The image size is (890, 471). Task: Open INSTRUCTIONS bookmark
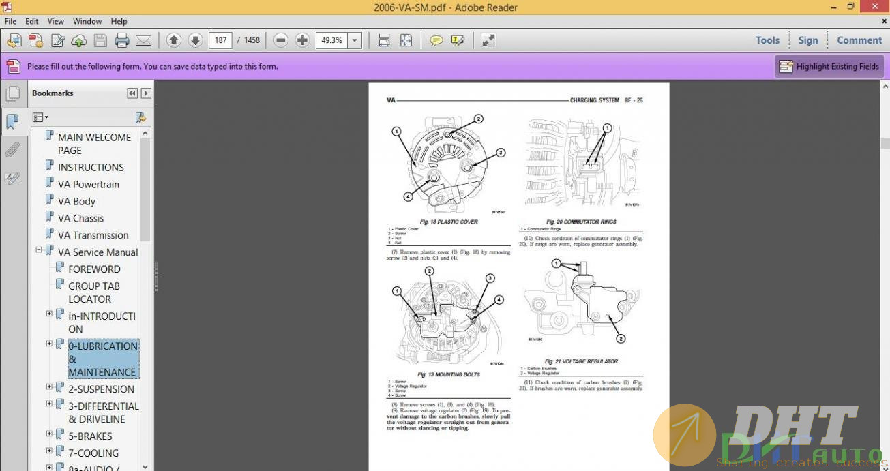pos(91,167)
